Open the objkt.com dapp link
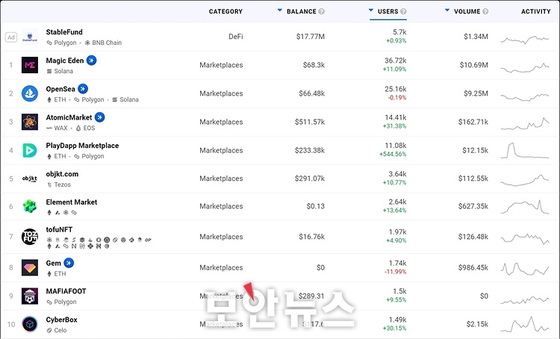Screen dimensions: 560x339 pos(62,174)
